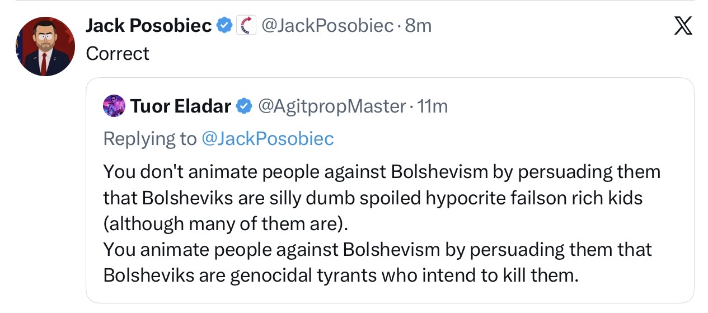Click Tuor Eladar's verified checkmark badge
Viewport: 708px width, 313px height.
tap(243, 106)
